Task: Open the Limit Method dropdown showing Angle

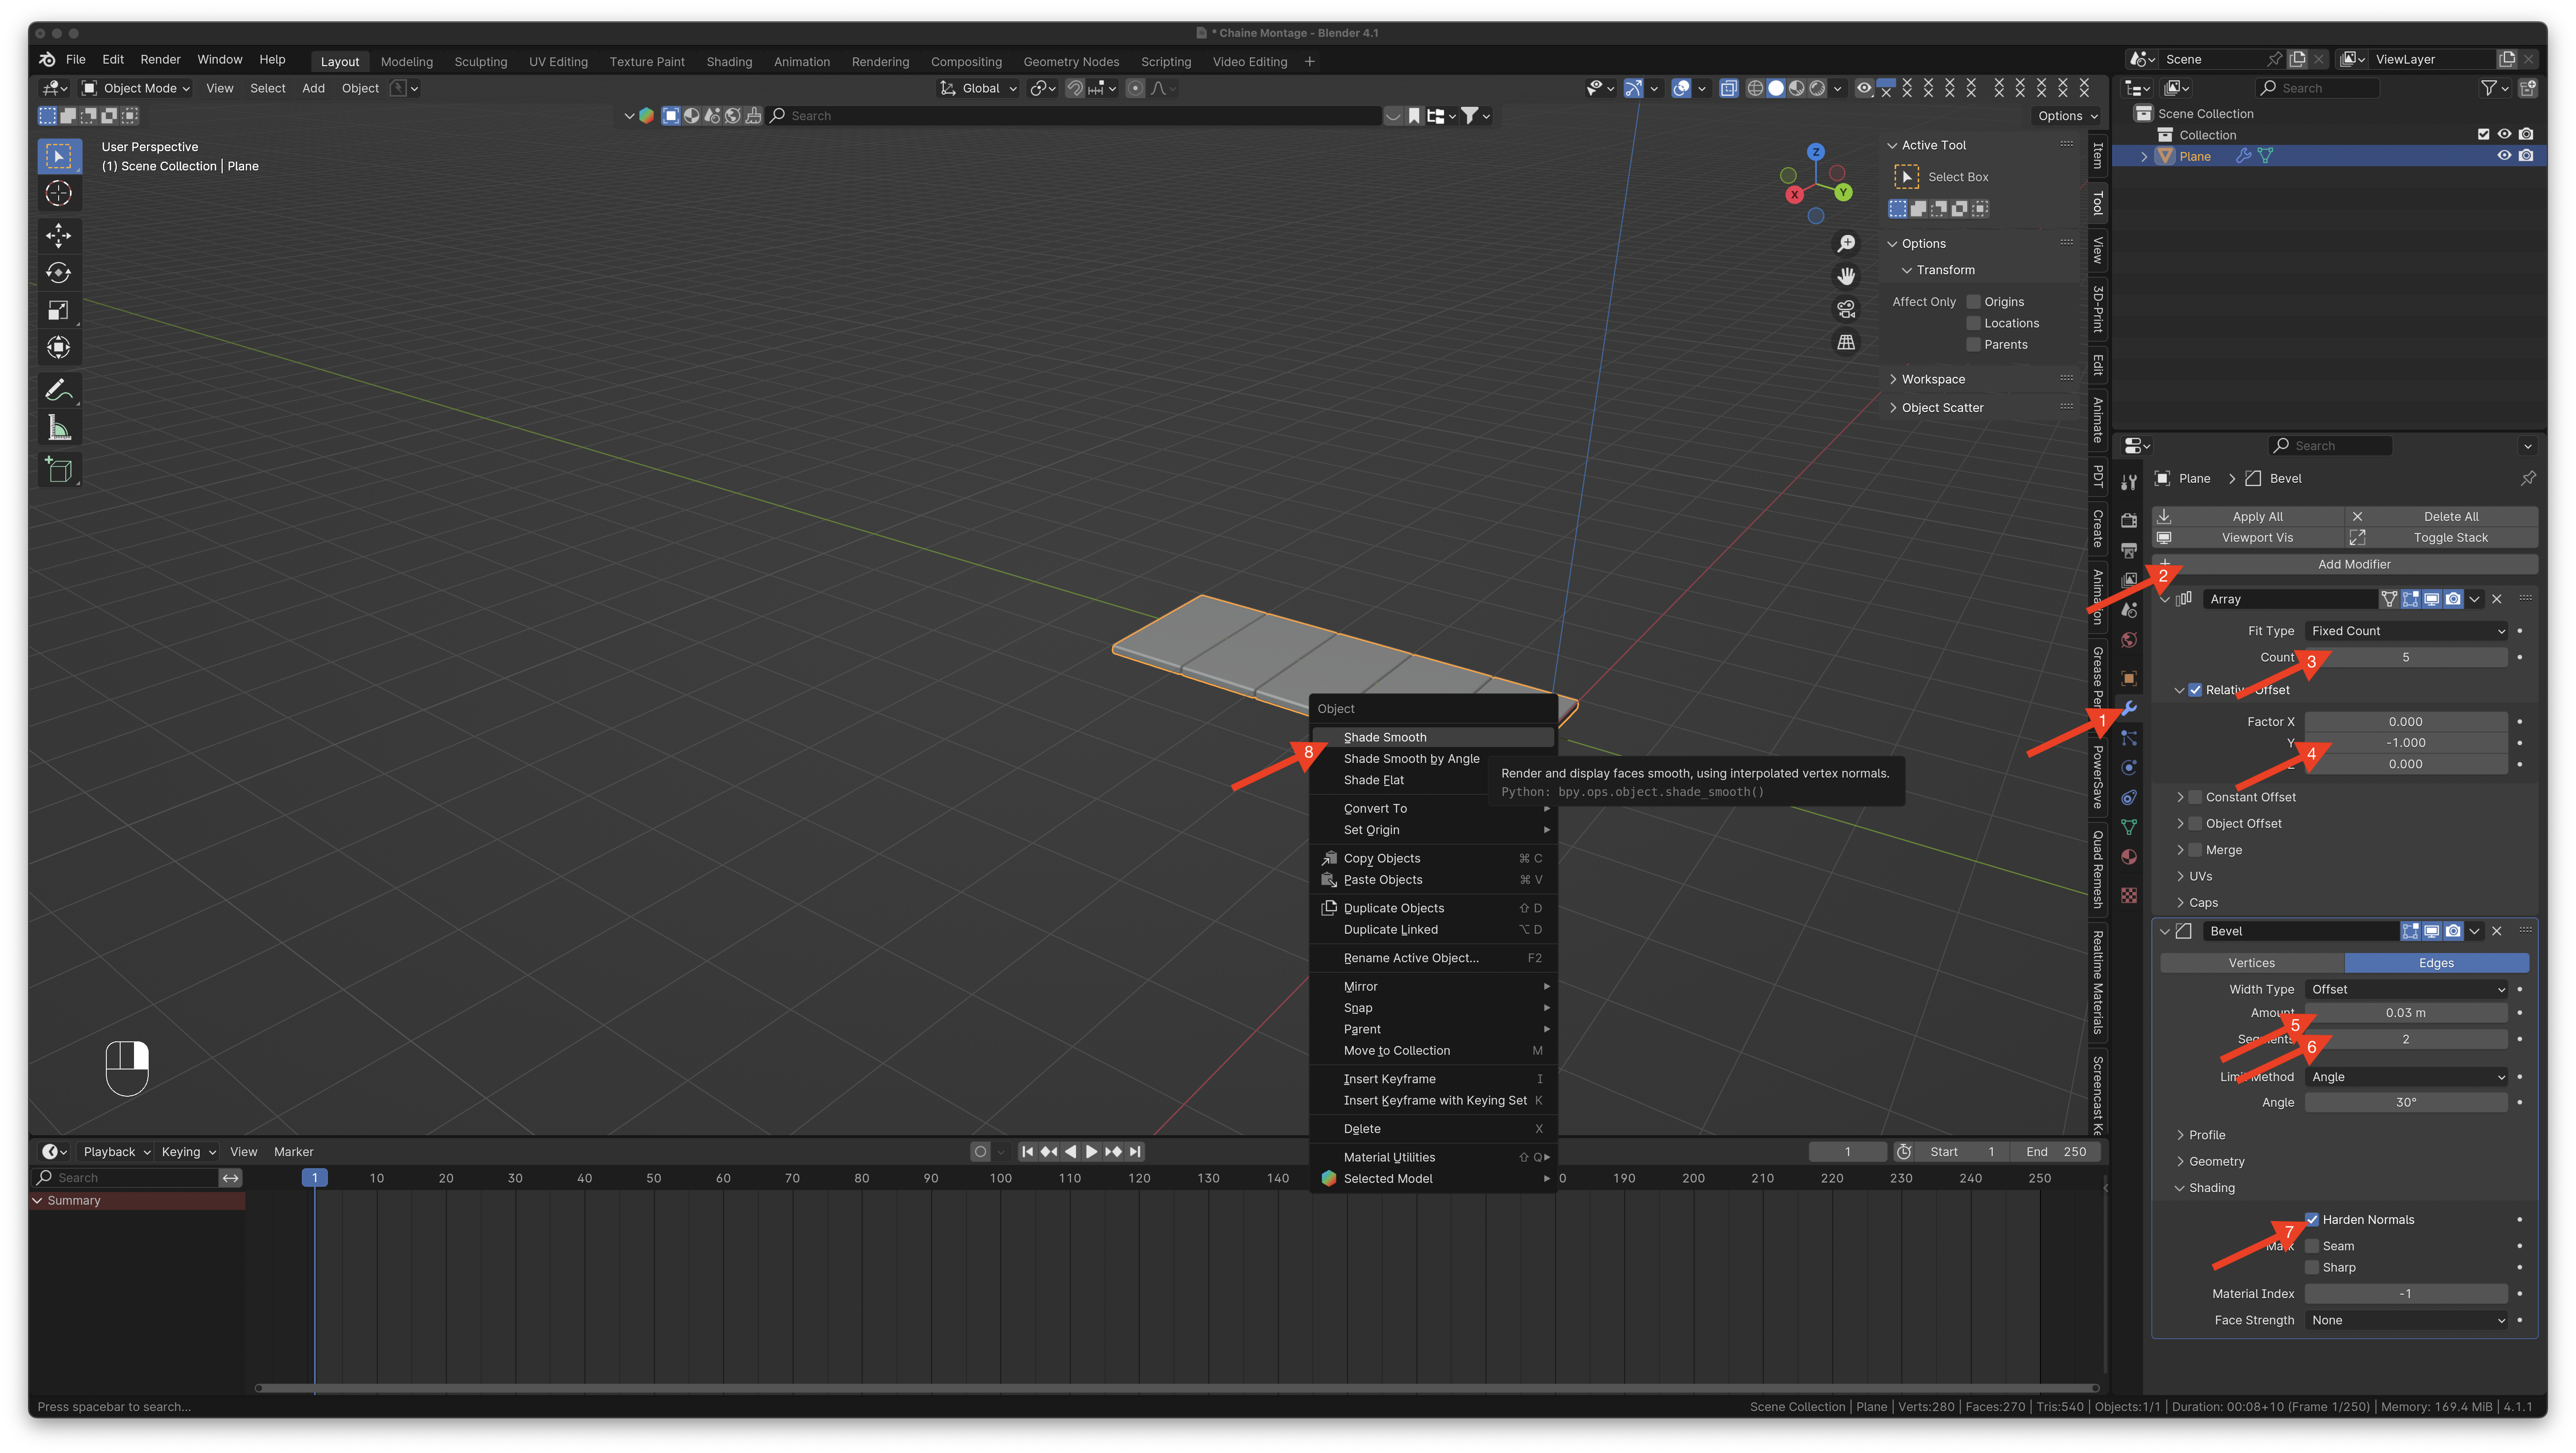Action: pos(2406,1077)
